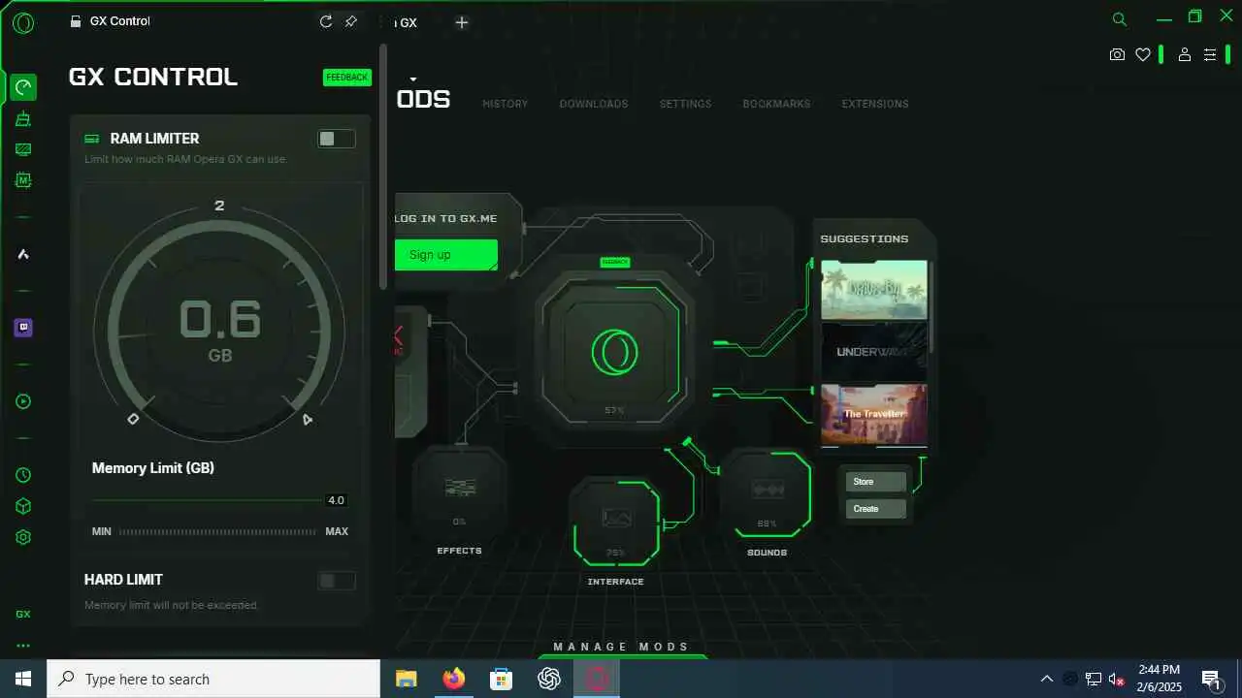Image resolution: width=1242 pixels, height=698 pixels.
Task: Click the Suggestions list scrollbar
Action: point(931,305)
